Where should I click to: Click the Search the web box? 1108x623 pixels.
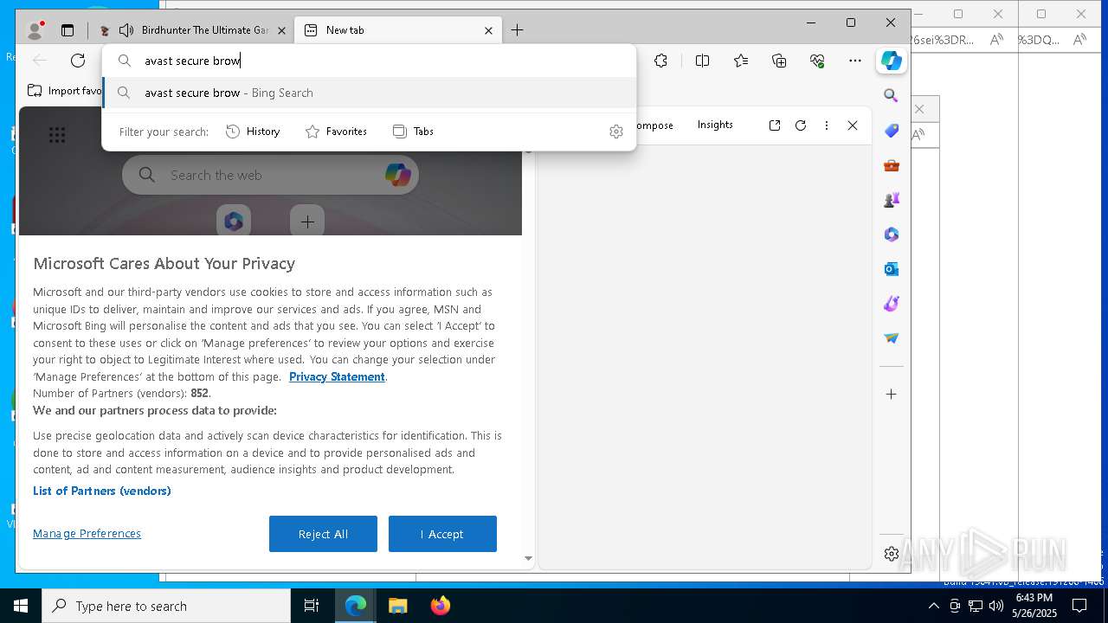point(270,176)
